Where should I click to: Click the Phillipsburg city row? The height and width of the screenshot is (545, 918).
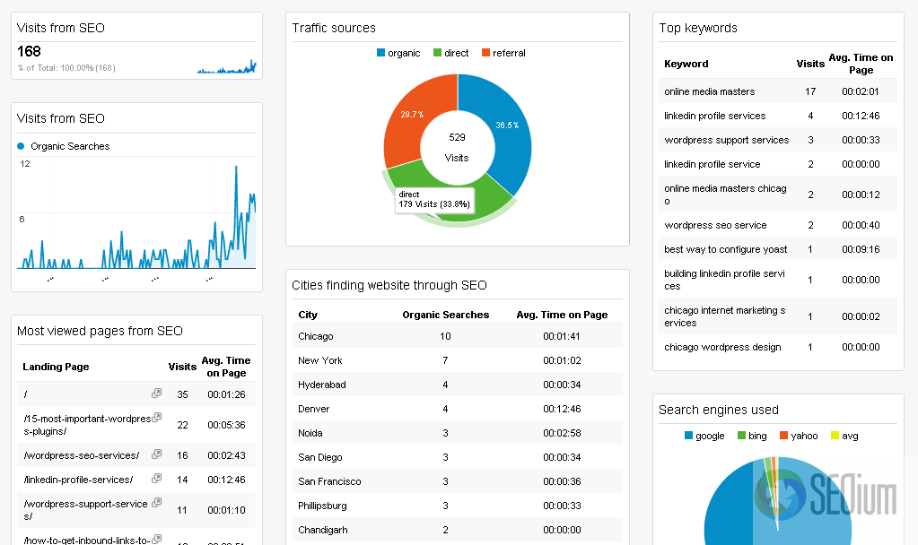pos(458,506)
